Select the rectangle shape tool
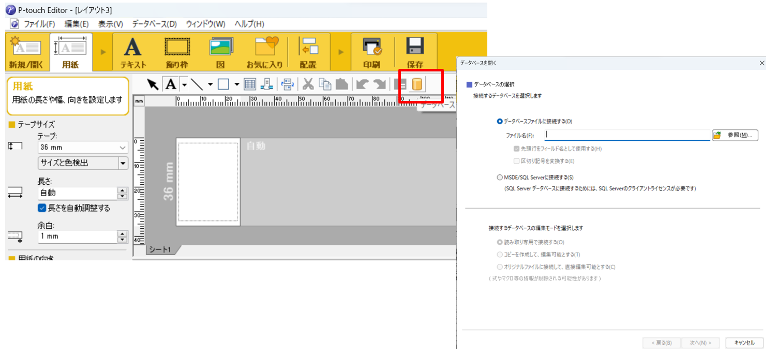777x354 pixels. point(223,84)
